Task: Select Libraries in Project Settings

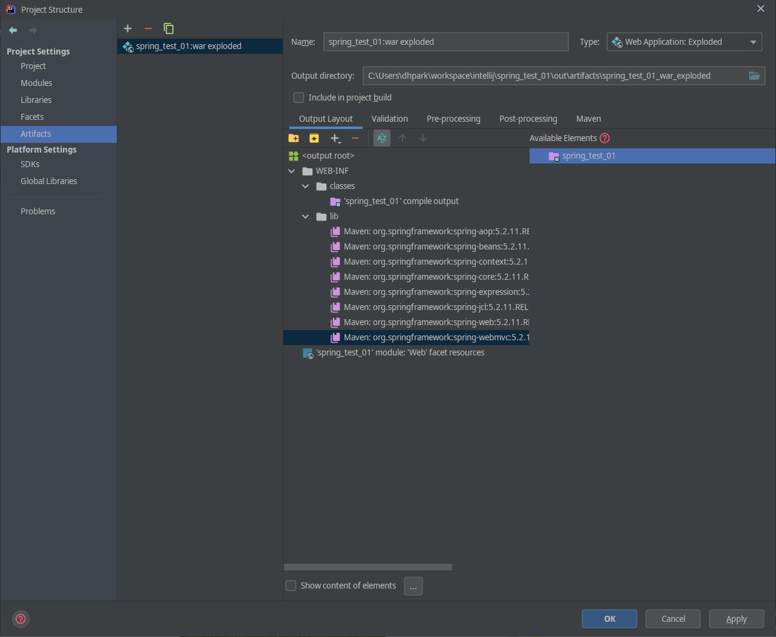Action: [36, 100]
